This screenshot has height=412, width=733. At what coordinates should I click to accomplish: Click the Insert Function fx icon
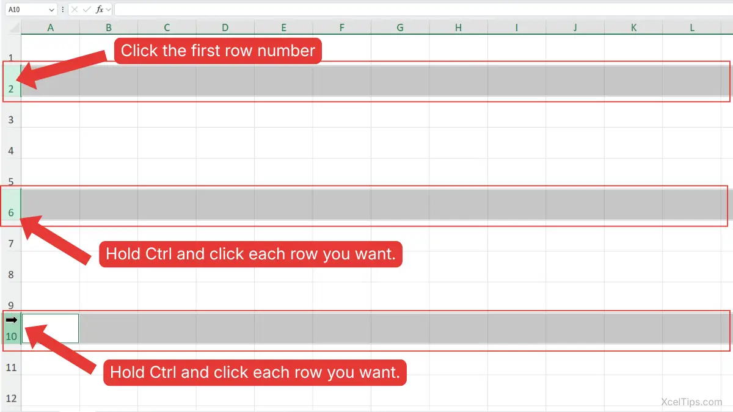click(100, 10)
